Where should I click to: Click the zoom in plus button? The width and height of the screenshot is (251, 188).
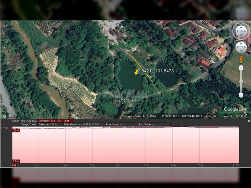[241, 68]
